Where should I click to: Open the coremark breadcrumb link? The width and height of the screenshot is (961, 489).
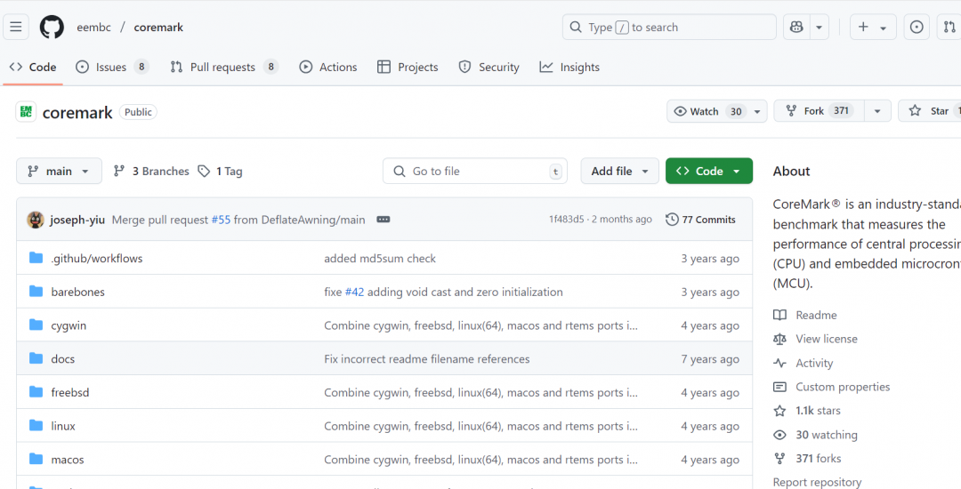pos(158,27)
